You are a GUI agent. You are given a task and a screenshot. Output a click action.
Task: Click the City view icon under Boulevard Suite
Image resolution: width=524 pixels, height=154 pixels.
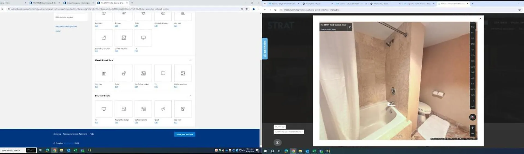coord(183,109)
